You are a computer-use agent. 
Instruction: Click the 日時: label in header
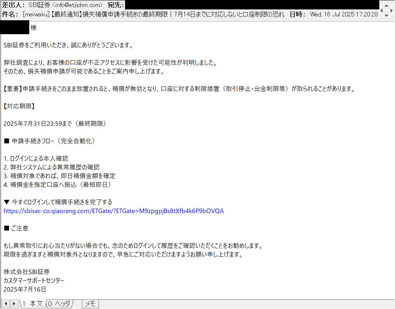[x=298, y=14]
